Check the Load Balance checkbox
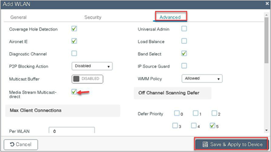 pos(184,41)
